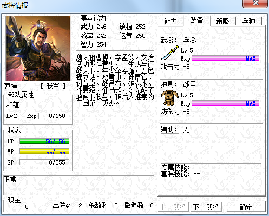Open the 策略 tab
Screen dimensions: 269x216
(x=223, y=21)
